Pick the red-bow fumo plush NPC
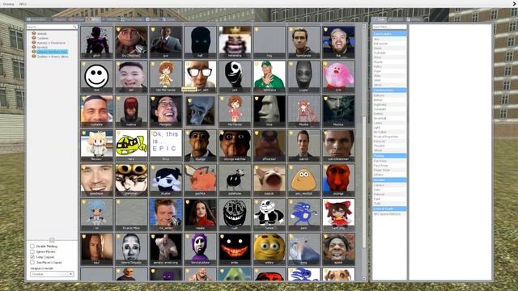Screen dimensions: 518x291 click(x=338, y=214)
